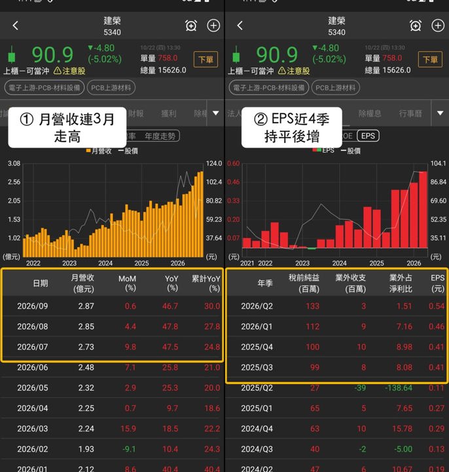Tap the small green negative EPS bar
Viewport: 449px width, 472px height.
312,248
